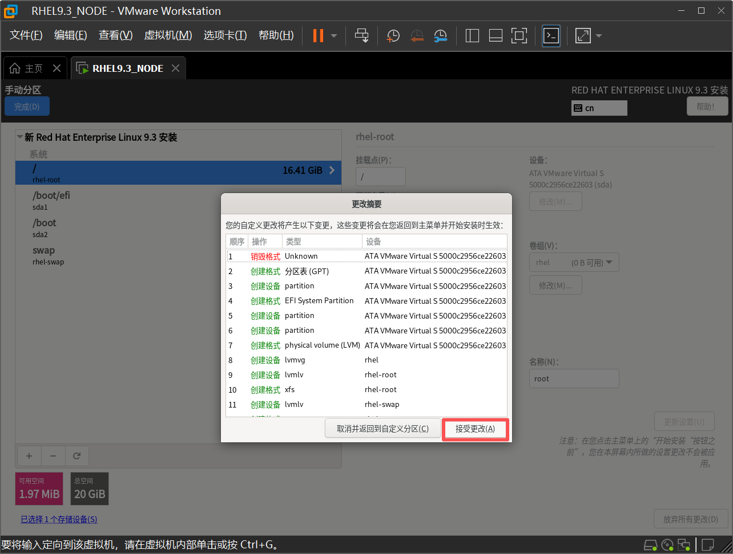Toggle the thumbnail bar view
Image resolution: width=733 pixels, height=554 pixels.
pos(496,36)
